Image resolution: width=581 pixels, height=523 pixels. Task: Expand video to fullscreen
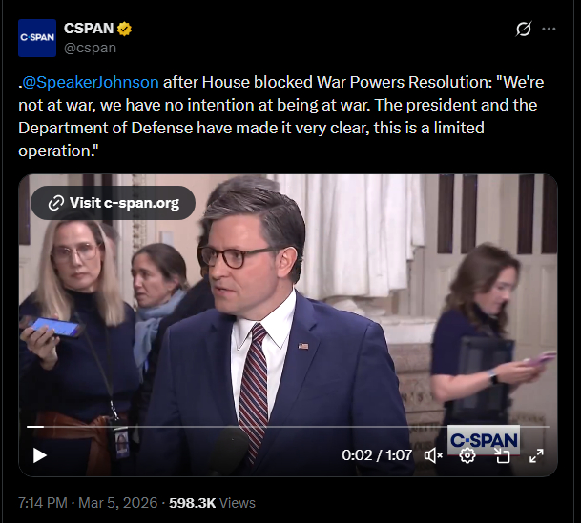point(536,455)
